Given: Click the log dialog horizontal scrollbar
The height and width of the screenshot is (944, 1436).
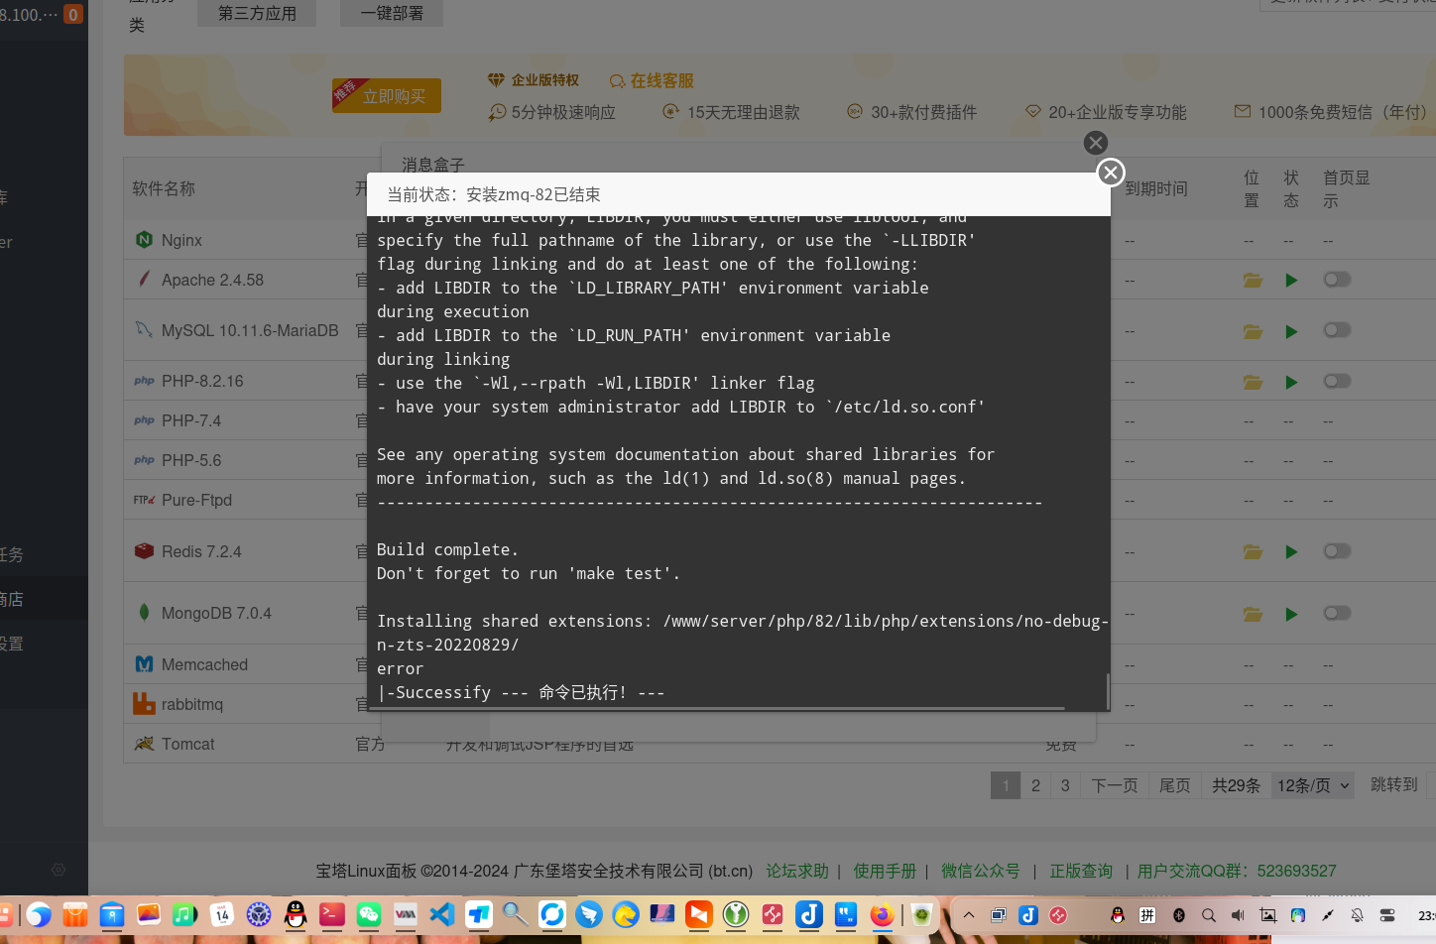Looking at the screenshot, I should 719,708.
